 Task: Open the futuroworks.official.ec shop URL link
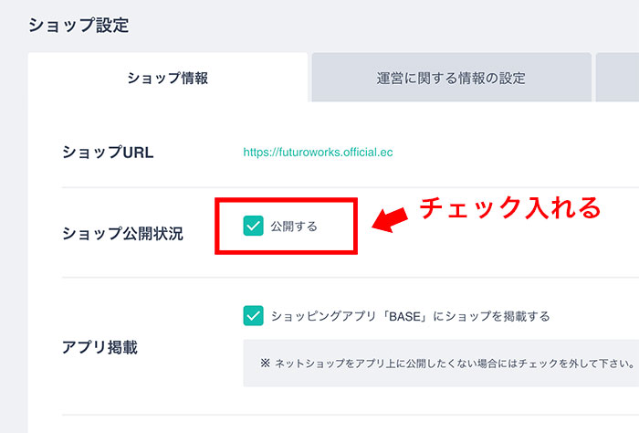click(x=318, y=153)
